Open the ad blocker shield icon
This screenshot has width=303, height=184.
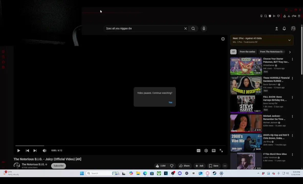(x=270, y=16)
